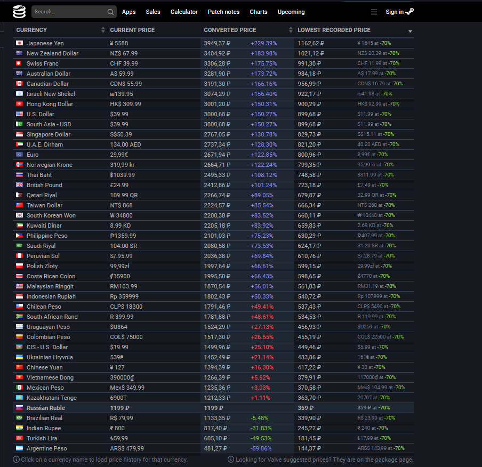Click the Chinese flag icon
This screenshot has height=467, width=482.
(x=19, y=367)
